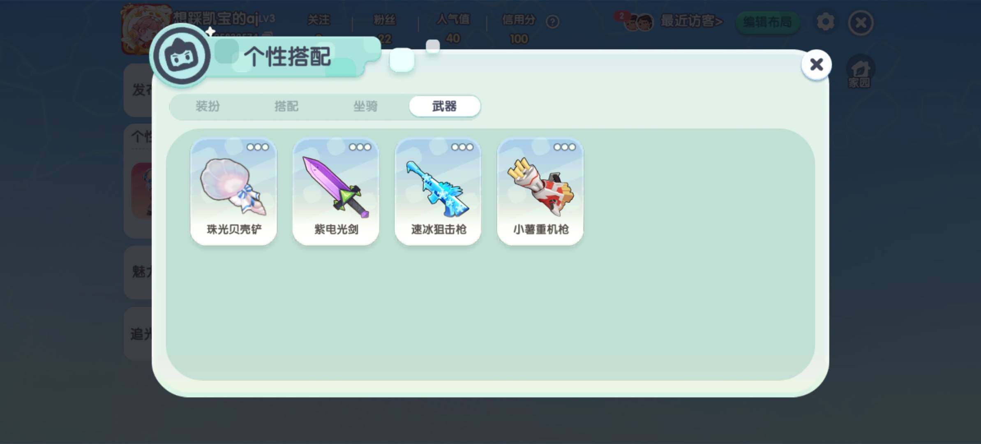Select the 速冰狙击枪 ice sniper rifle

[x=438, y=192]
